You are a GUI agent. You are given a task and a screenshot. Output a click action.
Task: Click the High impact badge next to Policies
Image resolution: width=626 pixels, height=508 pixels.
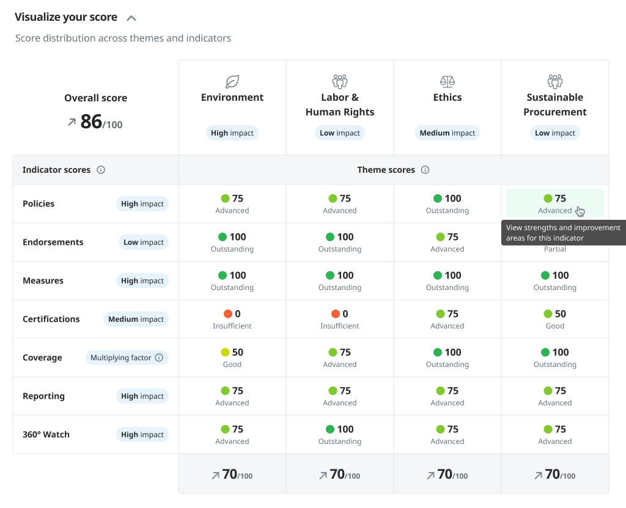click(x=142, y=203)
